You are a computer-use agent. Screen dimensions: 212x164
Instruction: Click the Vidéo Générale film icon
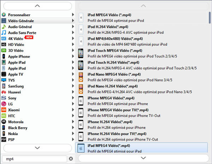(4, 21)
